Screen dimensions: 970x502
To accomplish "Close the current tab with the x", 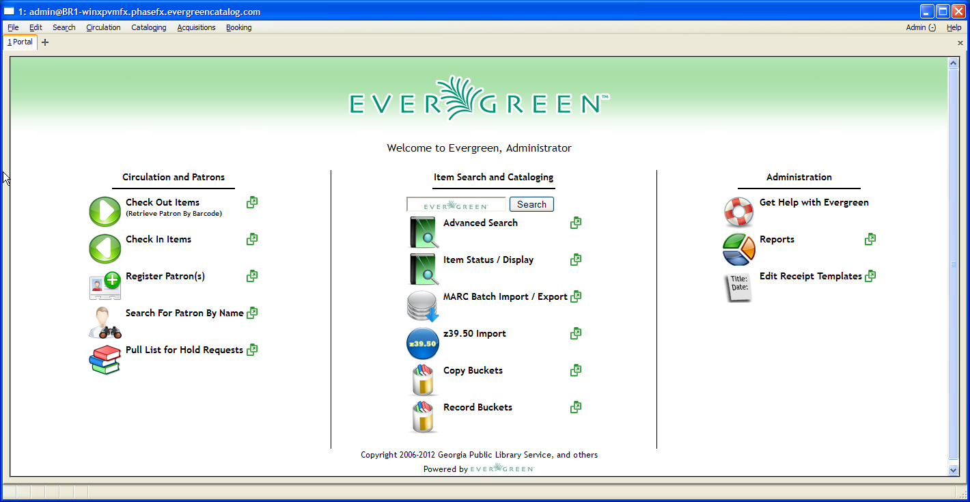I will click(x=960, y=42).
